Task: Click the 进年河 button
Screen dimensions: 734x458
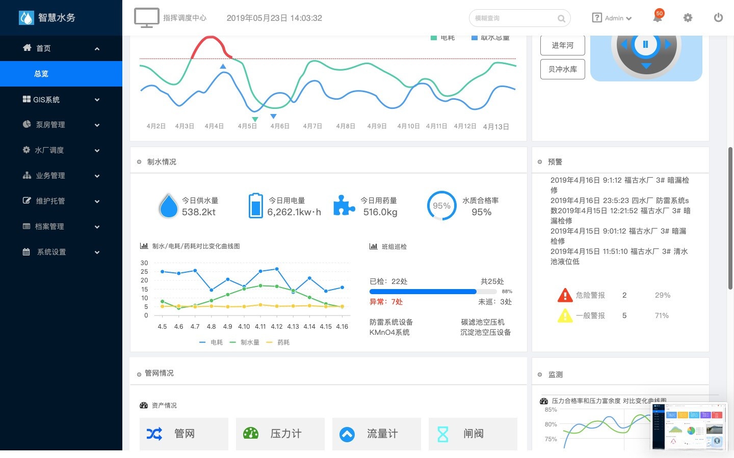Action: [563, 45]
